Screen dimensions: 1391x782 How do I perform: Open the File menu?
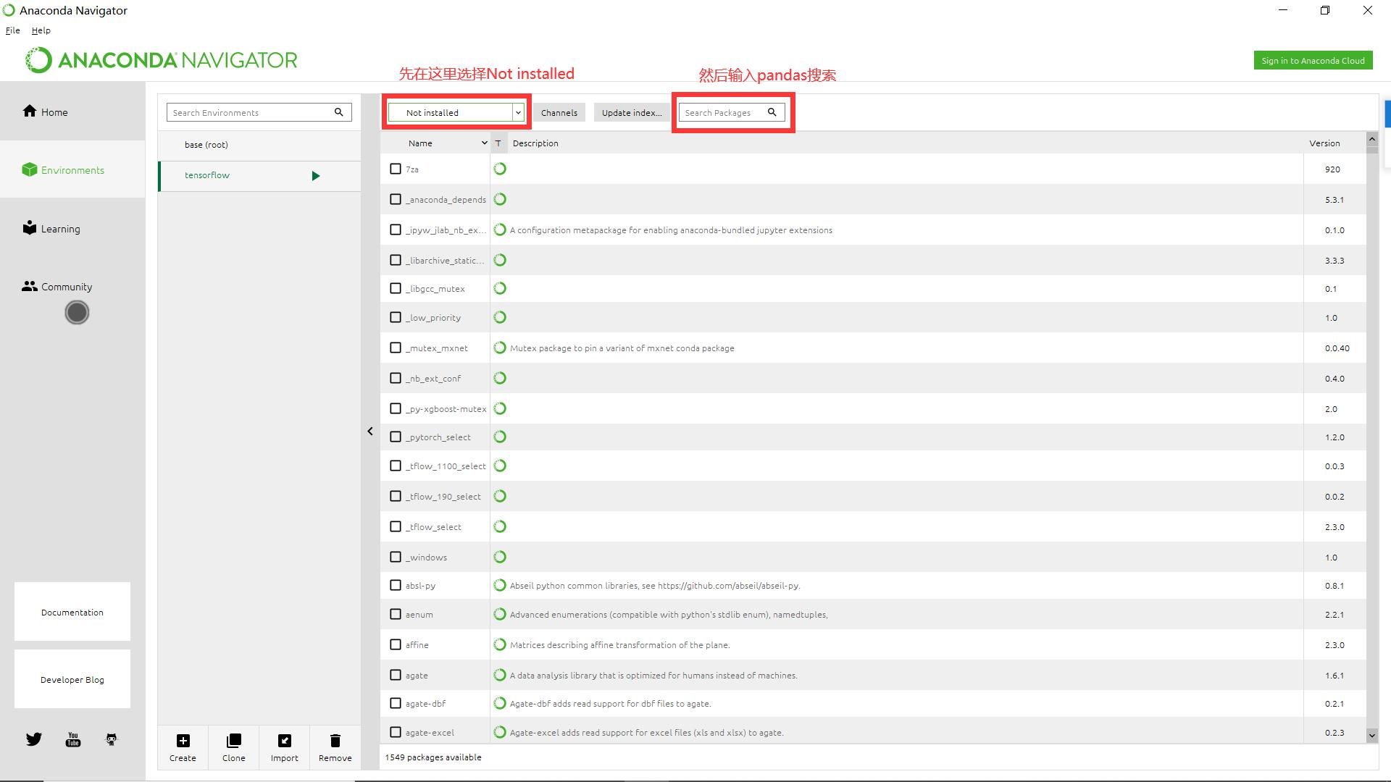[x=12, y=30]
